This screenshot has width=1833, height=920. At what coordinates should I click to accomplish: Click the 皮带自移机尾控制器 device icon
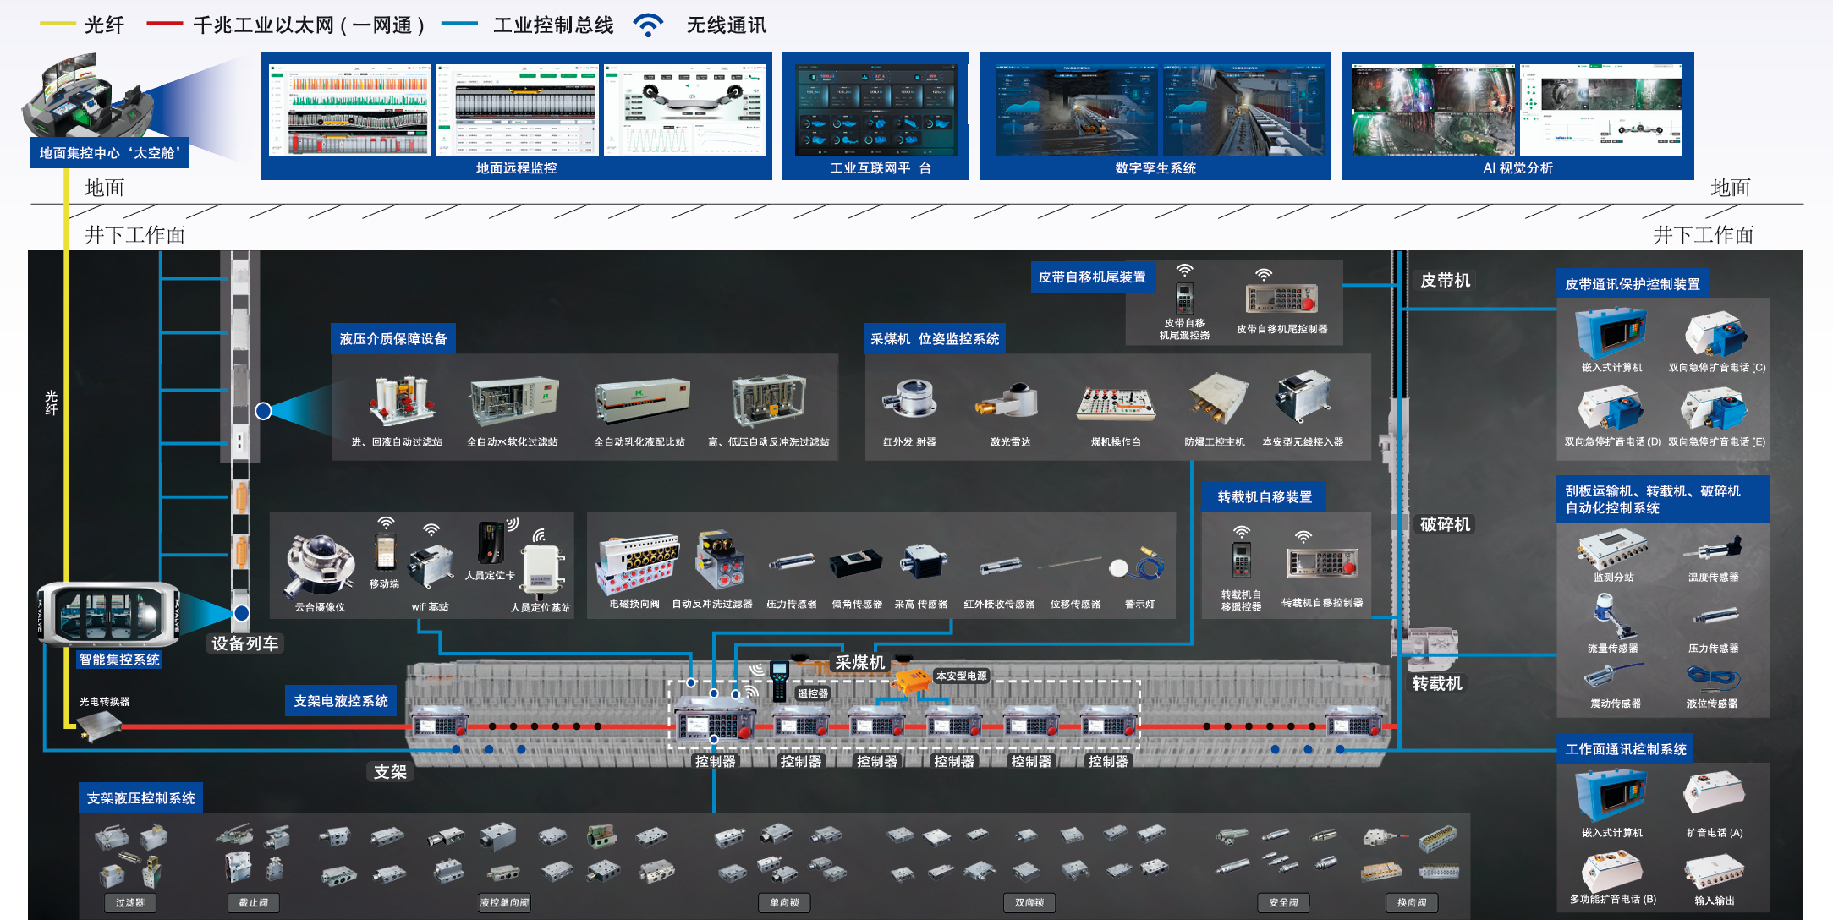pos(1281,298)
